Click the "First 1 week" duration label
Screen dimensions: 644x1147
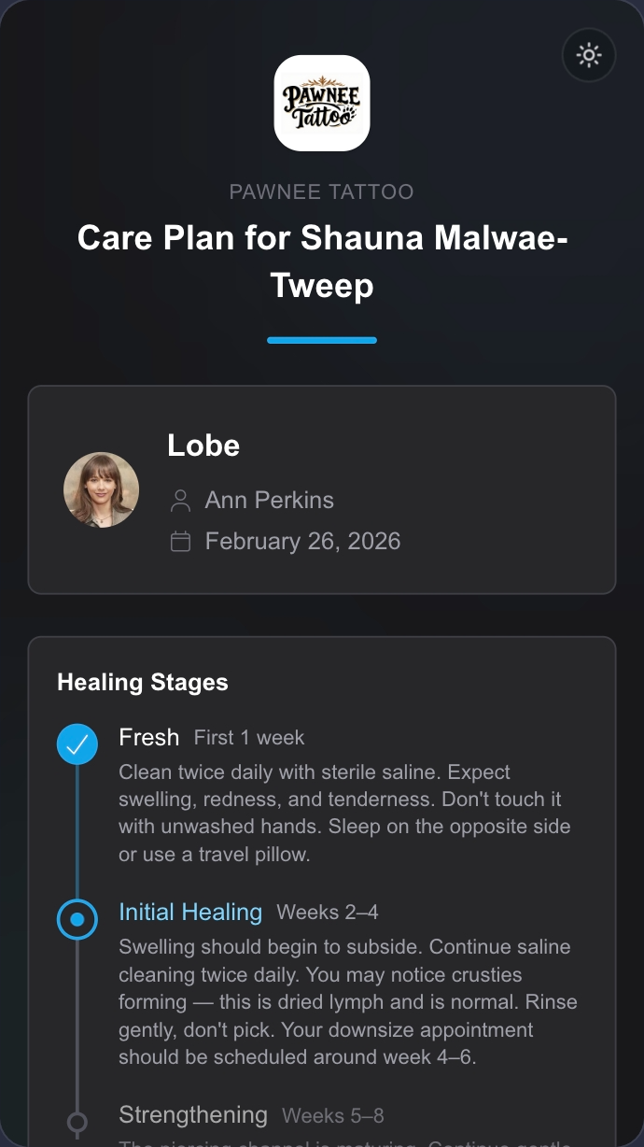pos(249,738)
